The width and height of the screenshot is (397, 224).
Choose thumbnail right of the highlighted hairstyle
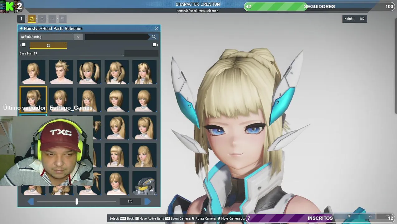[61, 100]
